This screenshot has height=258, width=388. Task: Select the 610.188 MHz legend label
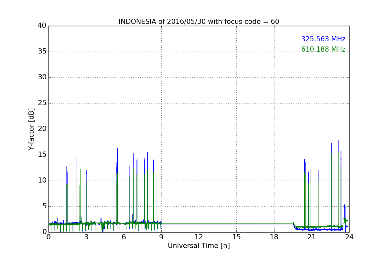click(x=323, y=49)
